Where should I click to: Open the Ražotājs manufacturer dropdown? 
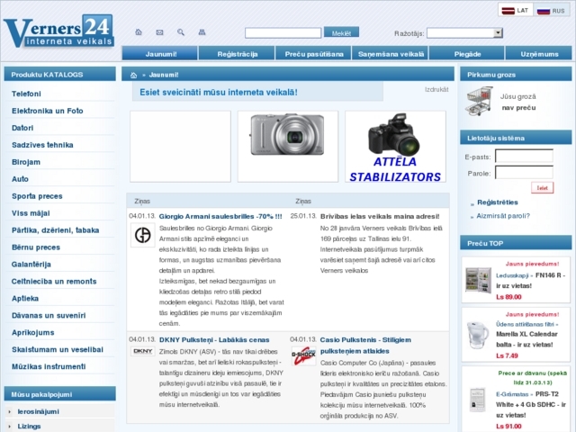(464, 32)
